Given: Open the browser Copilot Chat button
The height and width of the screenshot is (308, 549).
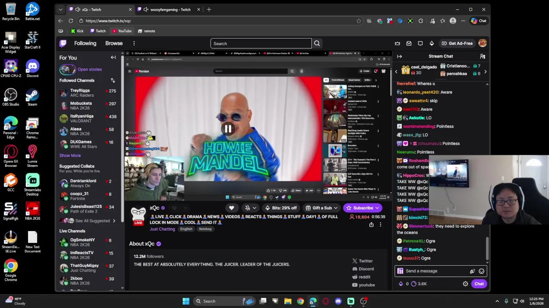Looking at the screenshot, I should point(479,21).
